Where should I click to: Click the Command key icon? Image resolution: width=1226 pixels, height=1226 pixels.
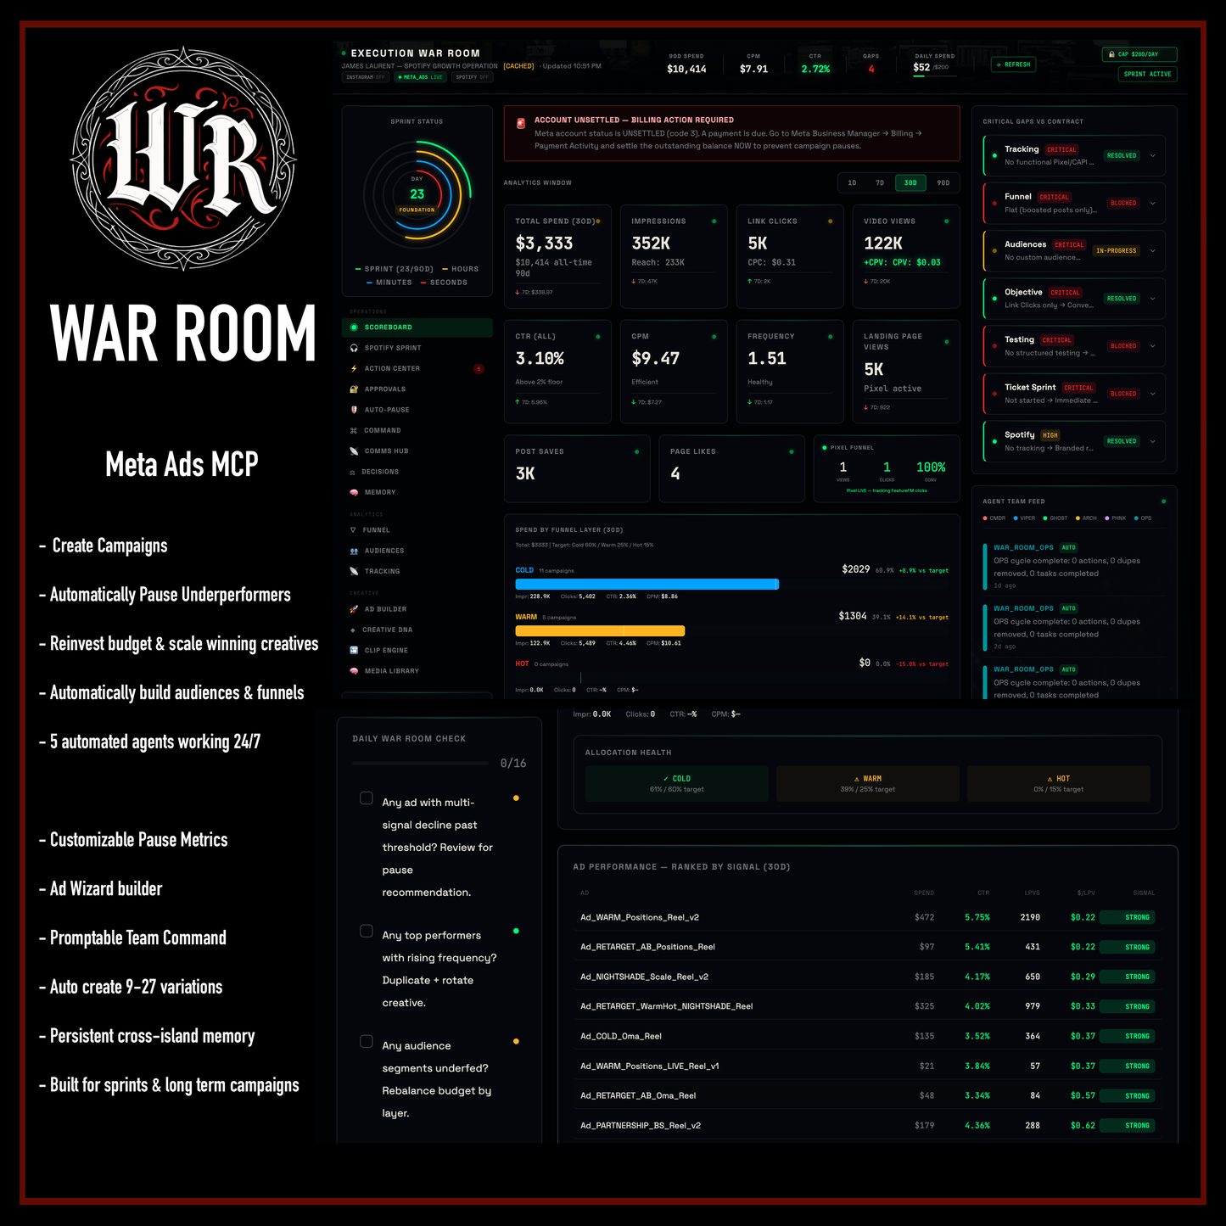click(354, 431)
